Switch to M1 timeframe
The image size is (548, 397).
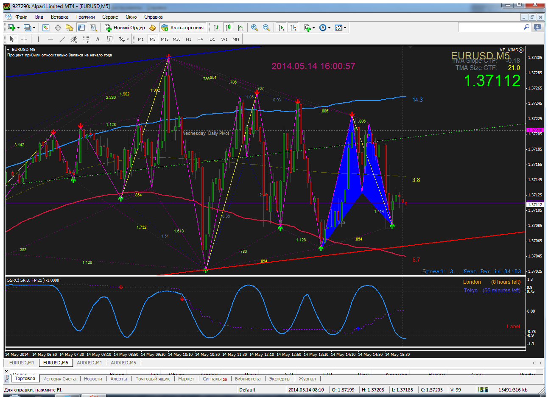(141, 39)
